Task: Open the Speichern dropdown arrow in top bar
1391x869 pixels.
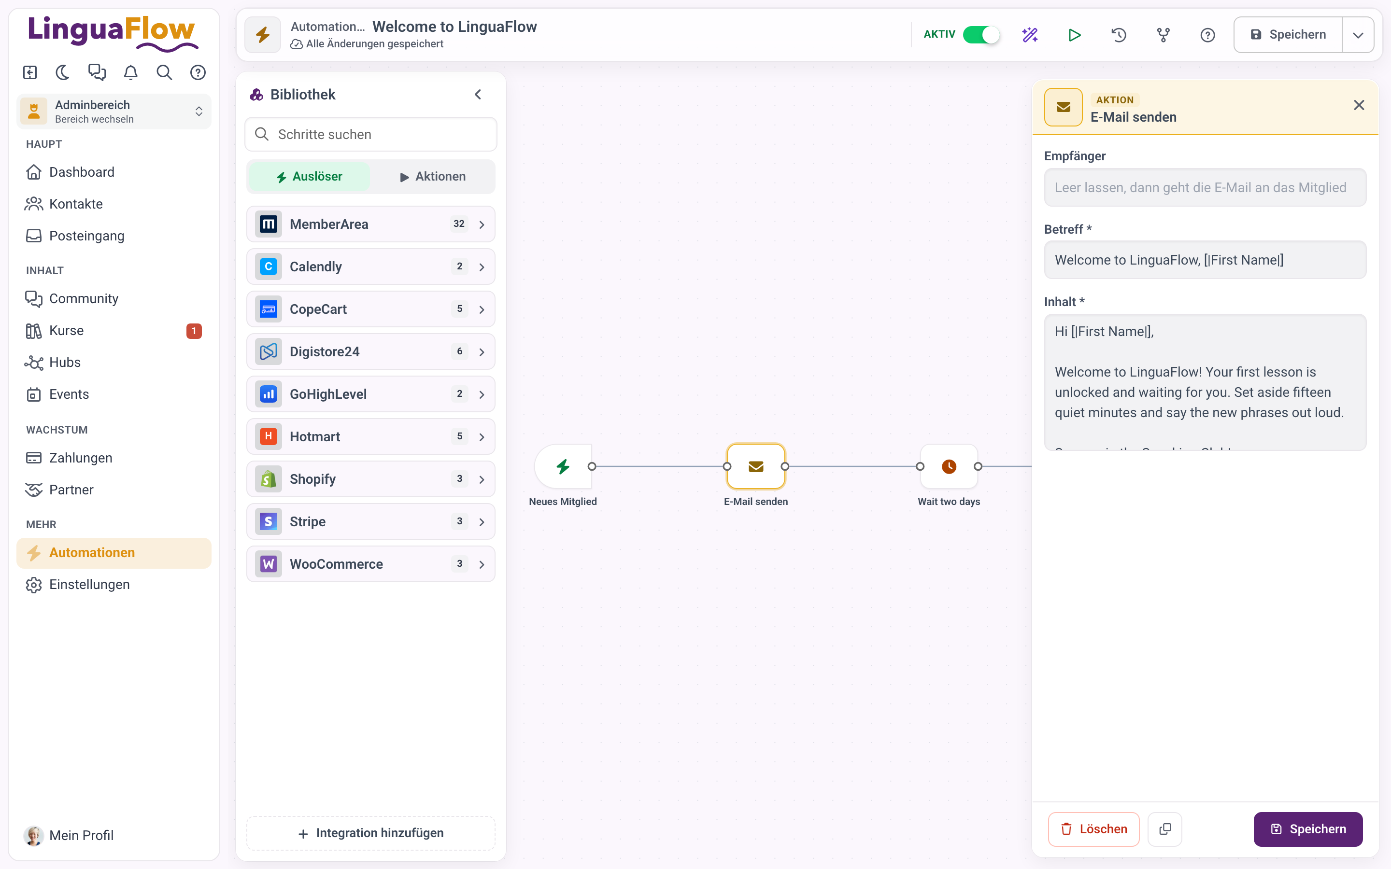Action: [1358, 35]
